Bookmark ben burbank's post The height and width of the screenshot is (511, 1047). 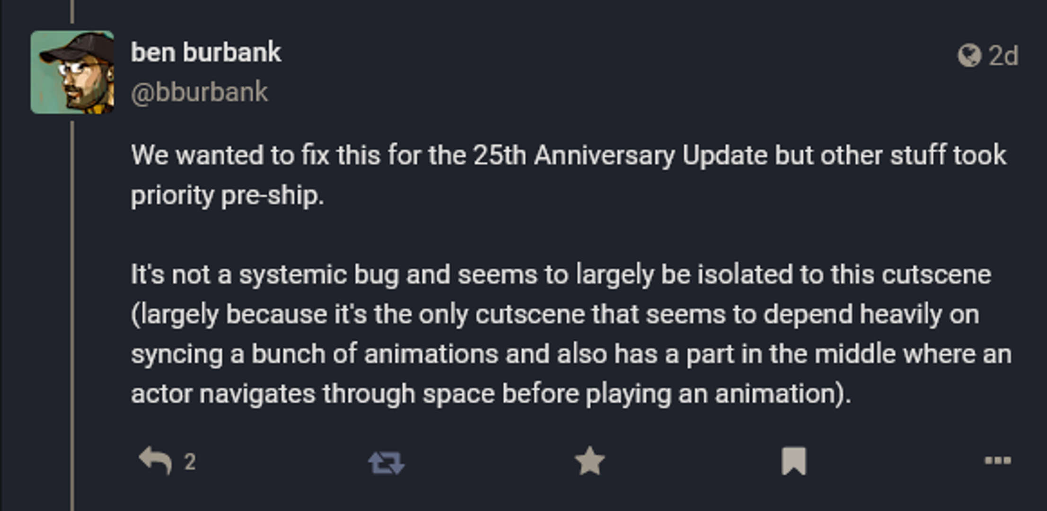[x=793, y=461]
